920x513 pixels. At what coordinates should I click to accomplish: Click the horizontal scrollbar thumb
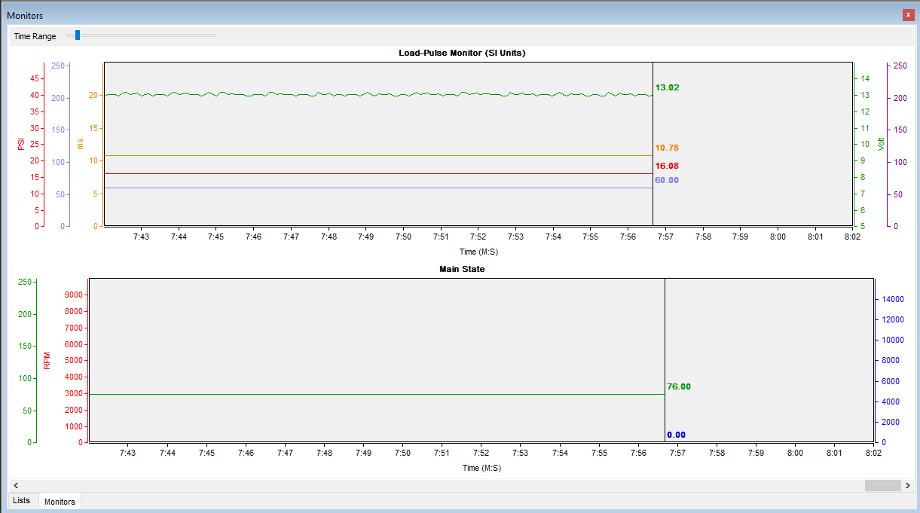point(882,486)
